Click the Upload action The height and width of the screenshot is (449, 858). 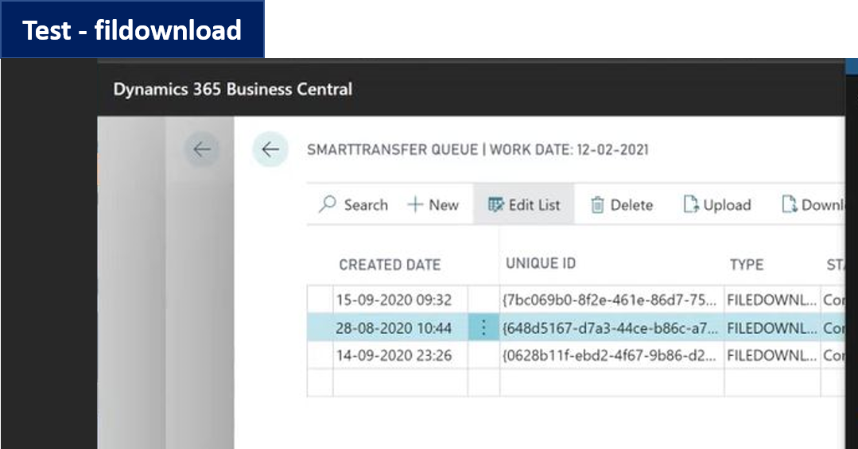[x=716, y=204]
